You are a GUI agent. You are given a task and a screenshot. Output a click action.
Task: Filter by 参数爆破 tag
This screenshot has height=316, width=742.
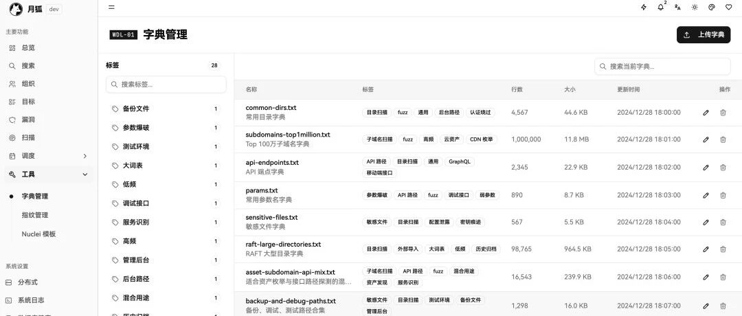coord(166,128)
